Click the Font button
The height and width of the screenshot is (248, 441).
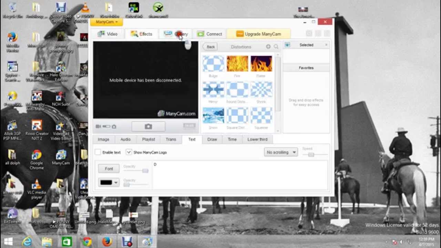coord(109,168)
